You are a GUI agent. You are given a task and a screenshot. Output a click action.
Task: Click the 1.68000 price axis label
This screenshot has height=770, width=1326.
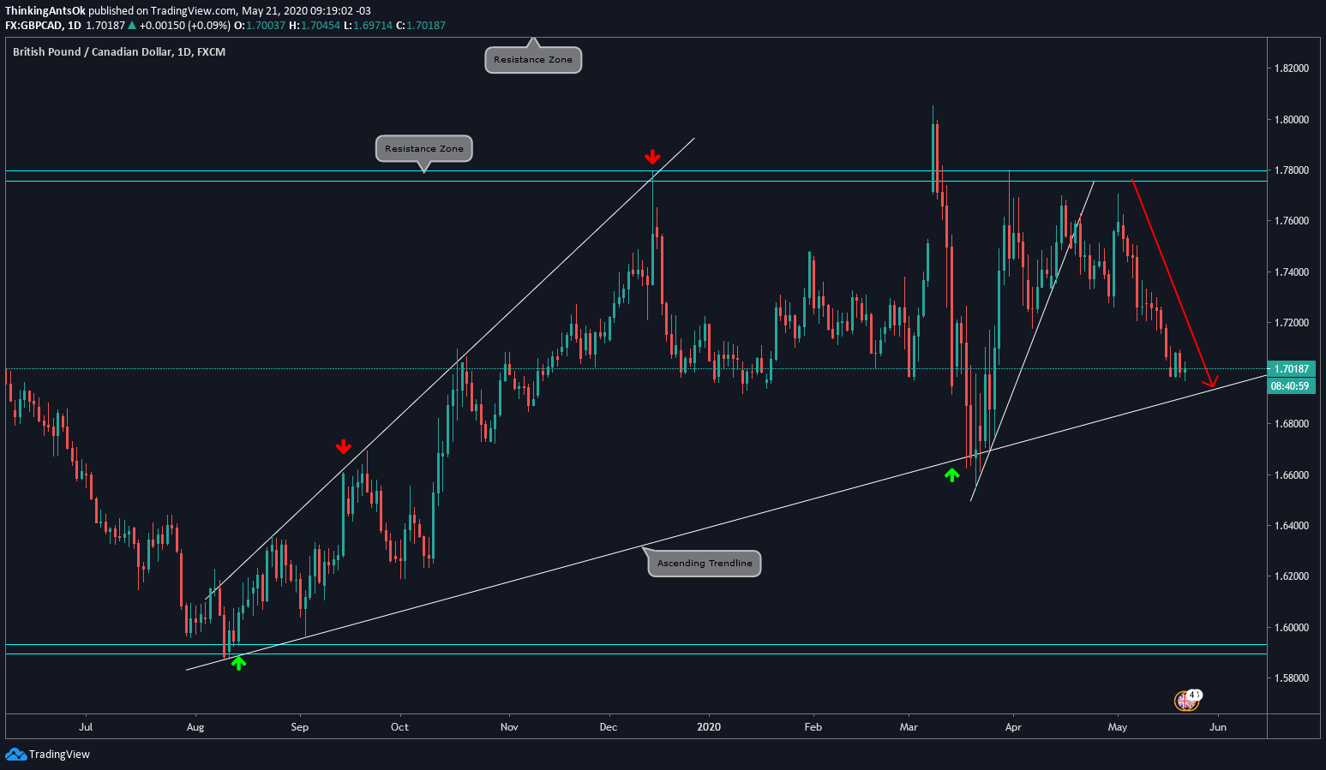pos(1292,424)
